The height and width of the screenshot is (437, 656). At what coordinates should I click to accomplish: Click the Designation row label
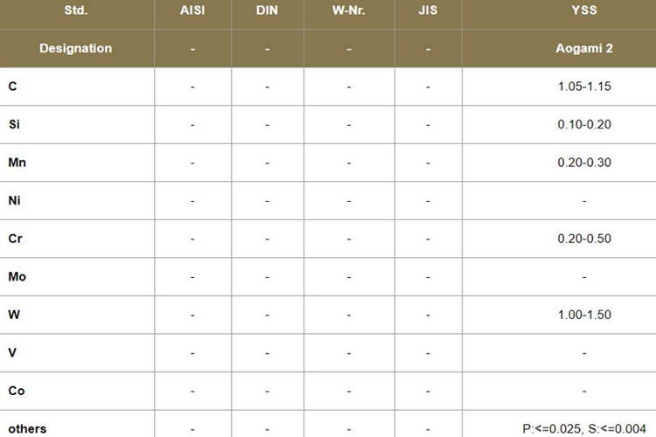76,48
